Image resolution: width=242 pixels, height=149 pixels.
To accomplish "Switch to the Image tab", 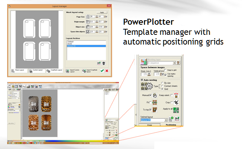I will click(x=149, y=125).
